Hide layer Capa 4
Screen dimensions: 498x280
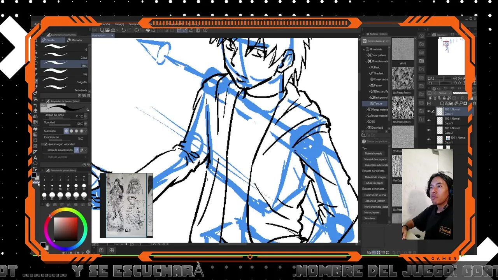coord(428,111)
